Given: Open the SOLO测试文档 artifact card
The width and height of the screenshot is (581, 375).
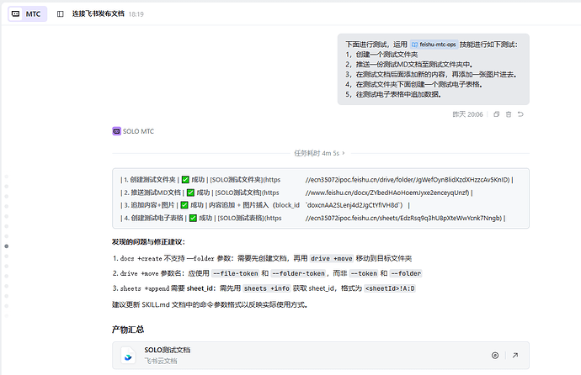Looking at the screenshot, I should pos(321,356).
